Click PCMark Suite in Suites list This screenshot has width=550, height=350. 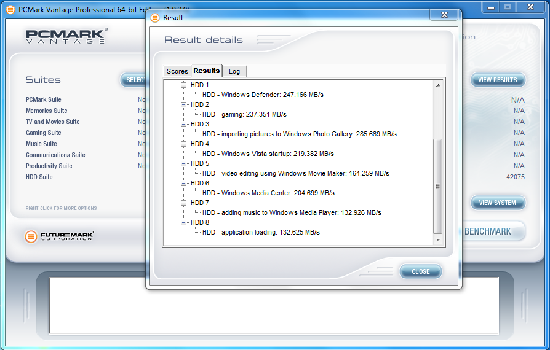44,99
